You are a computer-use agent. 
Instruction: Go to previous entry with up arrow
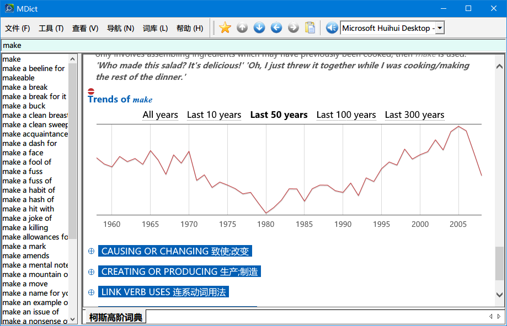point(242,28)
